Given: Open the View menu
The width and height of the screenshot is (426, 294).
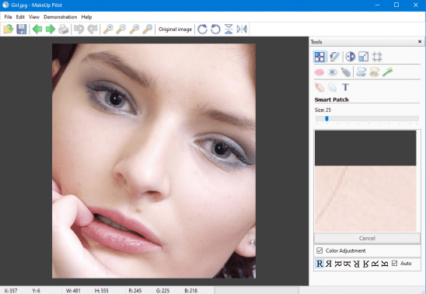Looking at the screenshot, I should (34, 17).
